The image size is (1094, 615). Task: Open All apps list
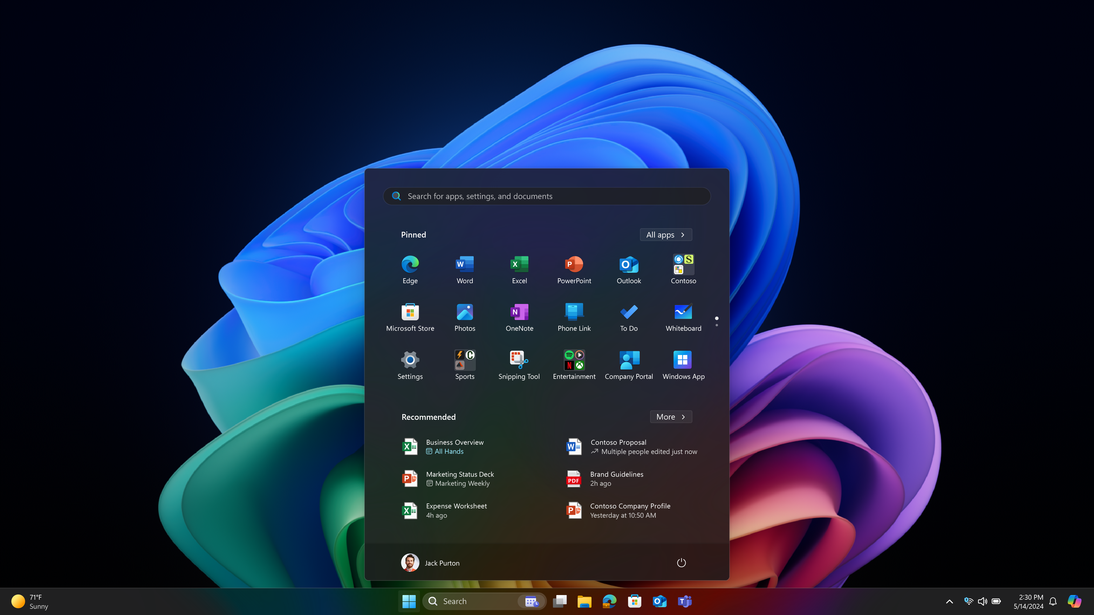coord(666,235)
